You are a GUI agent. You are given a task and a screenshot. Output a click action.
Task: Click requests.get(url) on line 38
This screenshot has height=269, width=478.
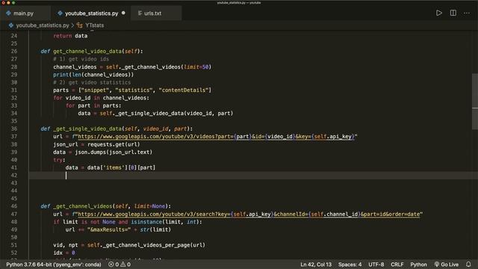[114, 144]
